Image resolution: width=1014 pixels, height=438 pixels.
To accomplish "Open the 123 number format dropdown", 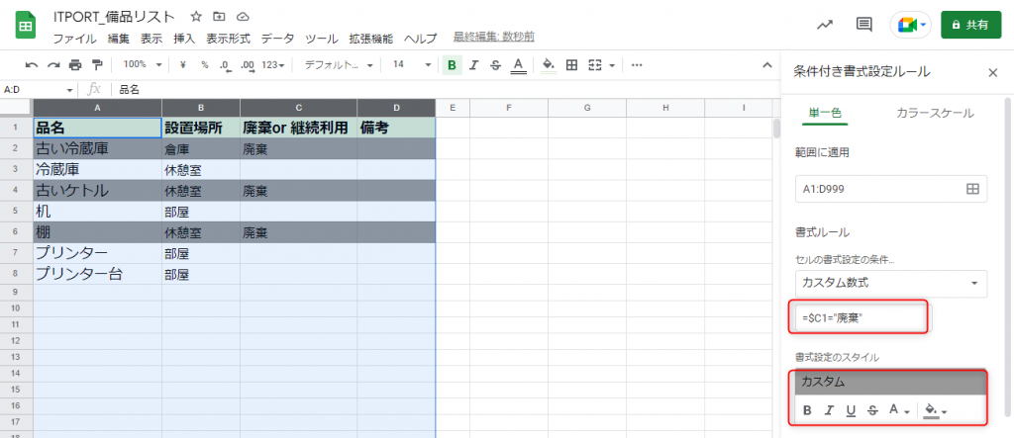I will click(273, 65).
